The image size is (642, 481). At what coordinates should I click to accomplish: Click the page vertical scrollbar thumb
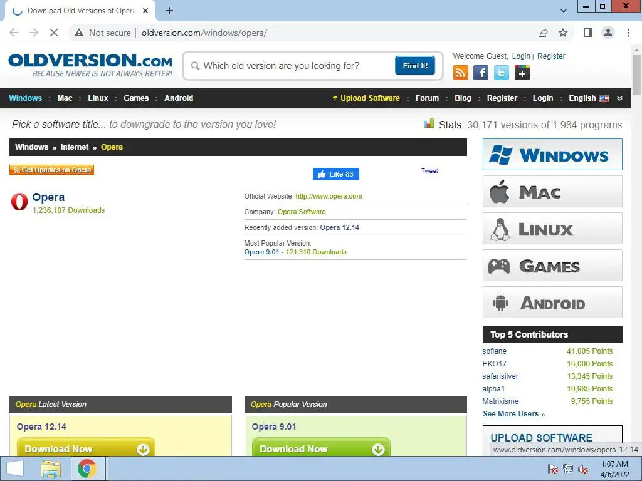click(637, 75)
